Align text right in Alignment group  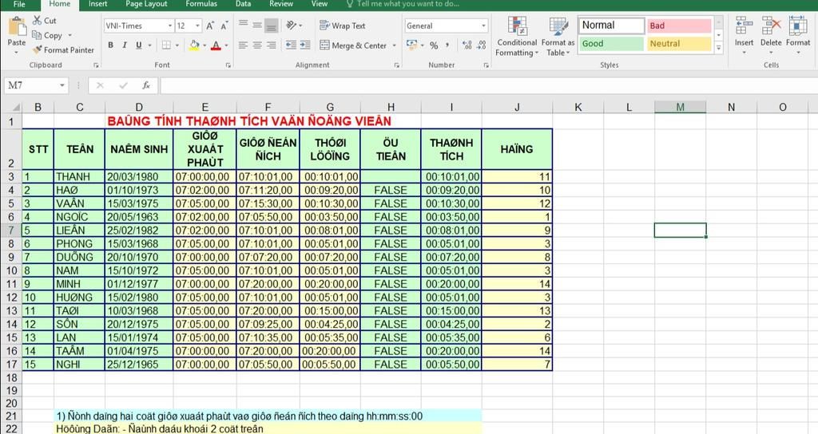coord(272,45)
